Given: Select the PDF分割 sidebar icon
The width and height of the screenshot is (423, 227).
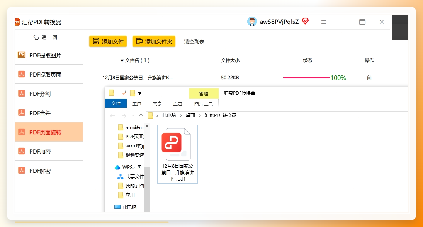Looking at the screenshot, I should click(22, 93).
